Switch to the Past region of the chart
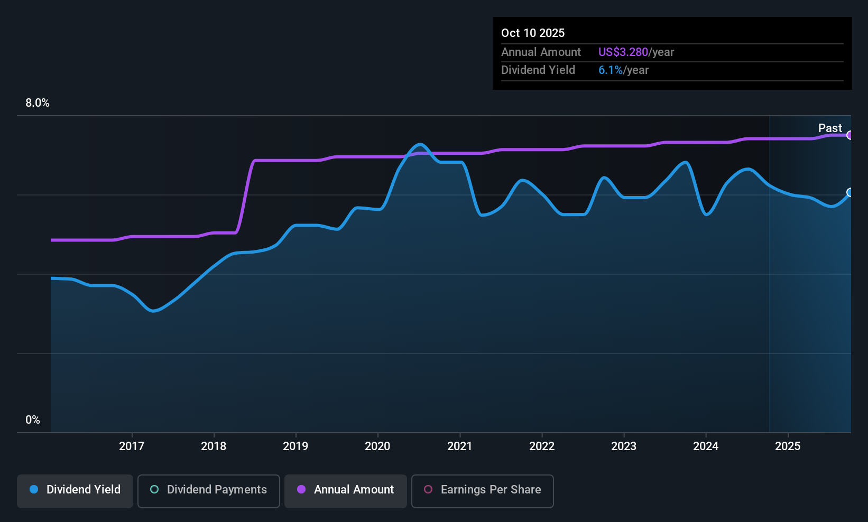This screenshot has width=868, height=522. coord(830,128)
